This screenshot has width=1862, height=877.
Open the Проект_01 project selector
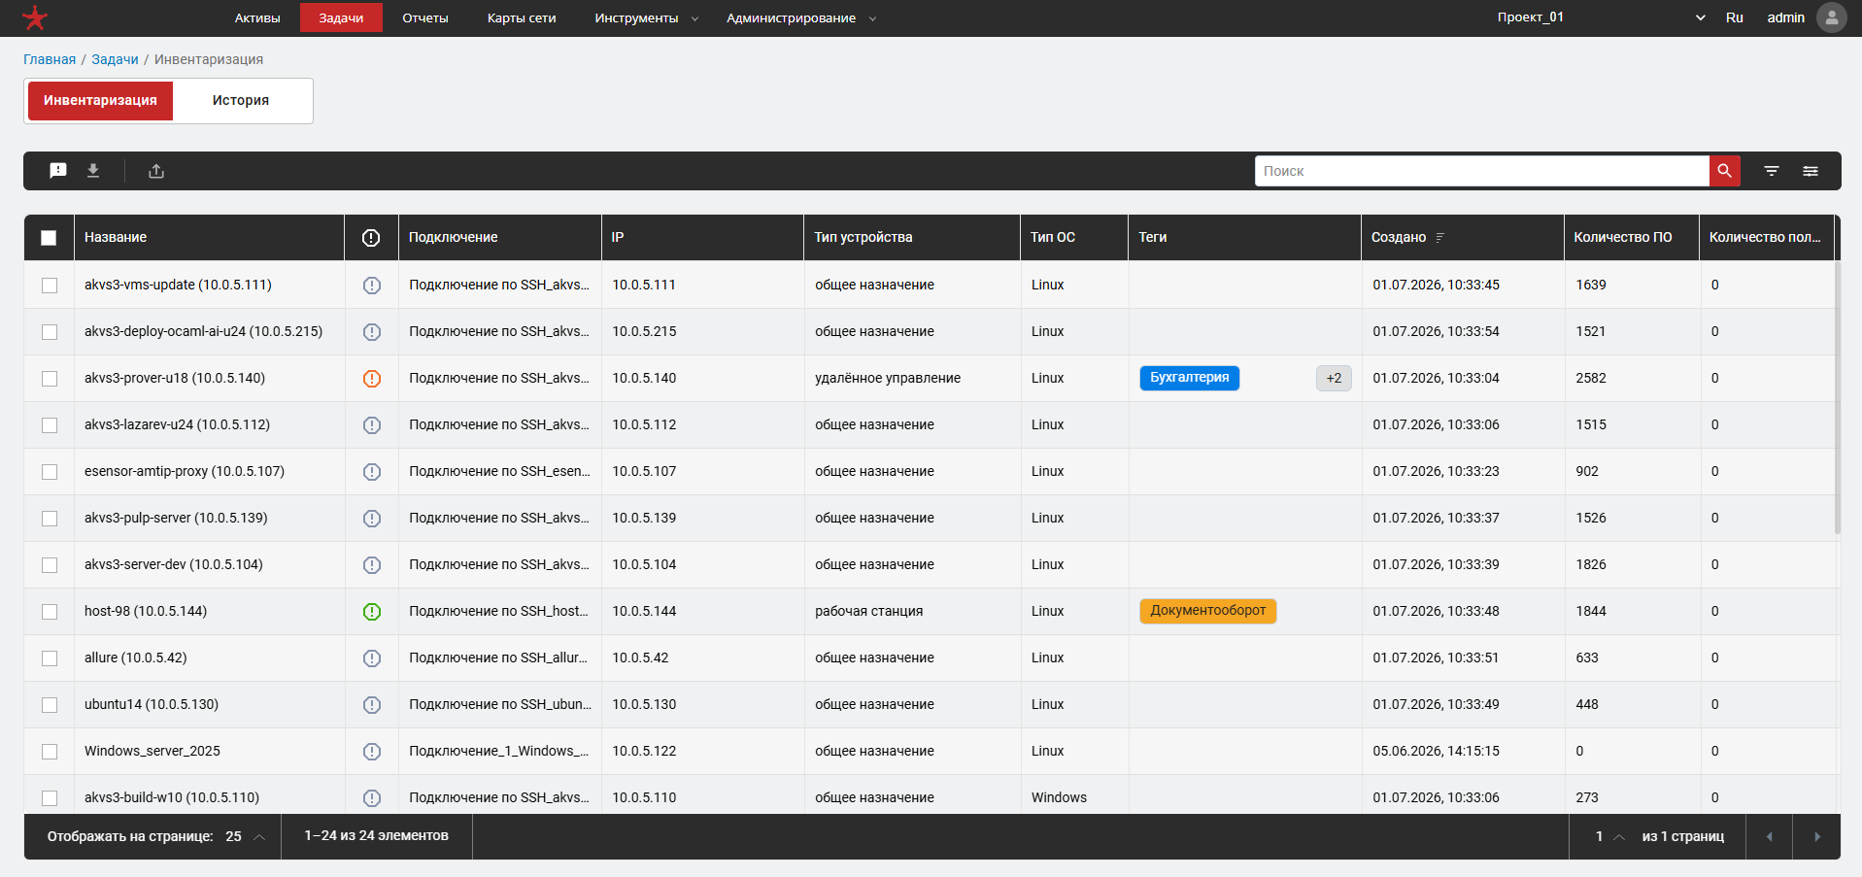pos(1601,17)
